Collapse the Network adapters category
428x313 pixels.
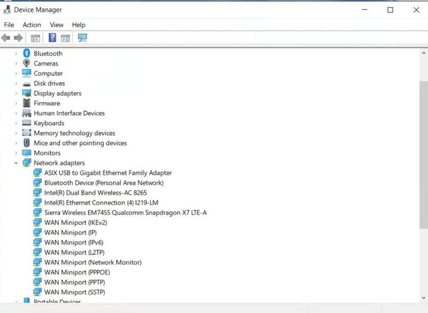(x=16, y=163)
